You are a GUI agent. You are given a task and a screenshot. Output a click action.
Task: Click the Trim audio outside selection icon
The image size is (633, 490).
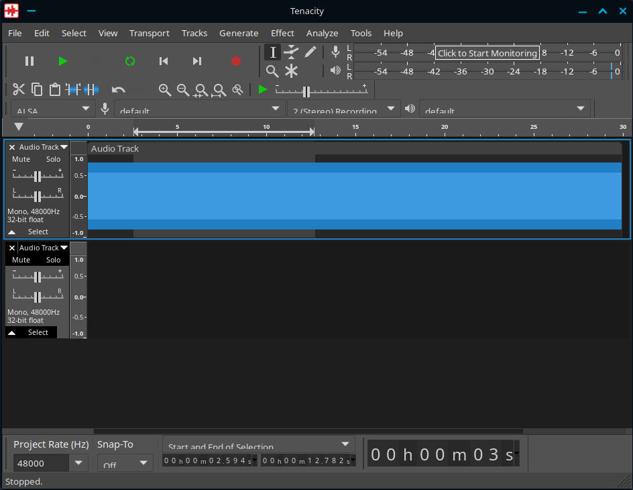point(73,89)
